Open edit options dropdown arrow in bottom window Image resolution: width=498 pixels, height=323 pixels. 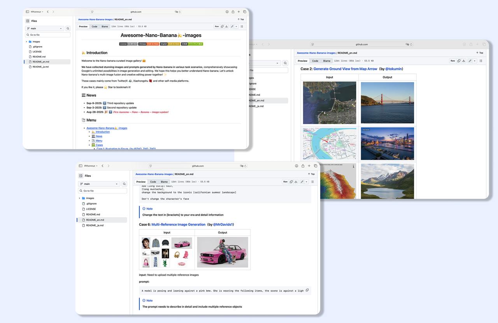click(x=307, y=182)
